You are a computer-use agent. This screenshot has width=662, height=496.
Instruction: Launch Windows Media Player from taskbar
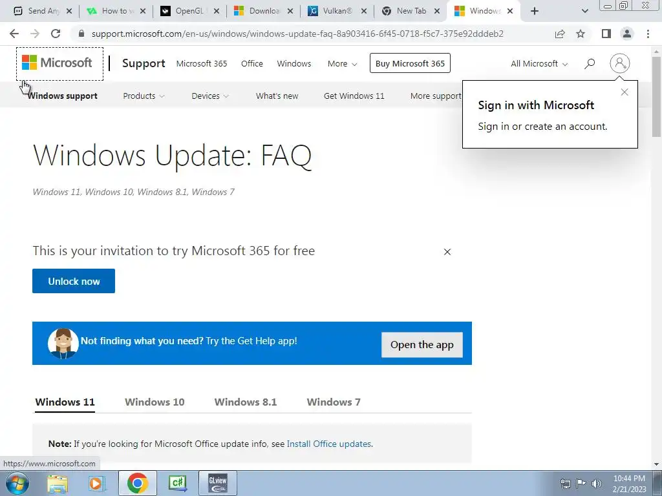[96, 483]
